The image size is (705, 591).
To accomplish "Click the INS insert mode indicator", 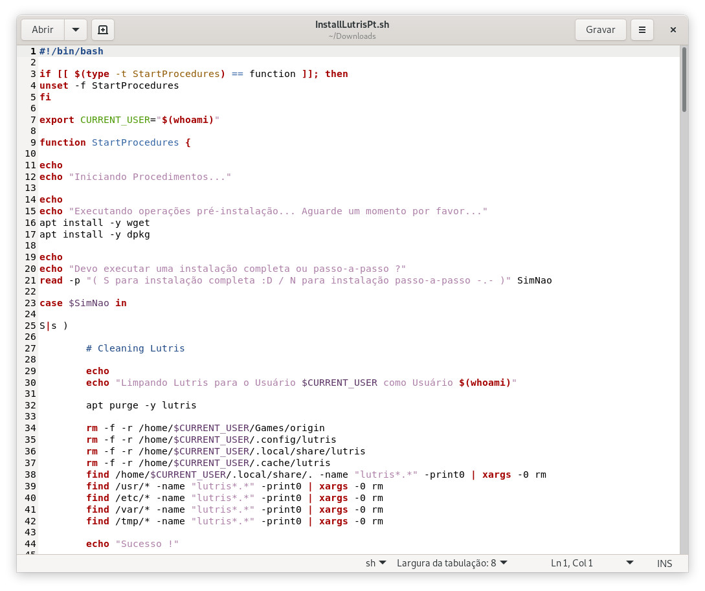I will [x=664, y=564].
